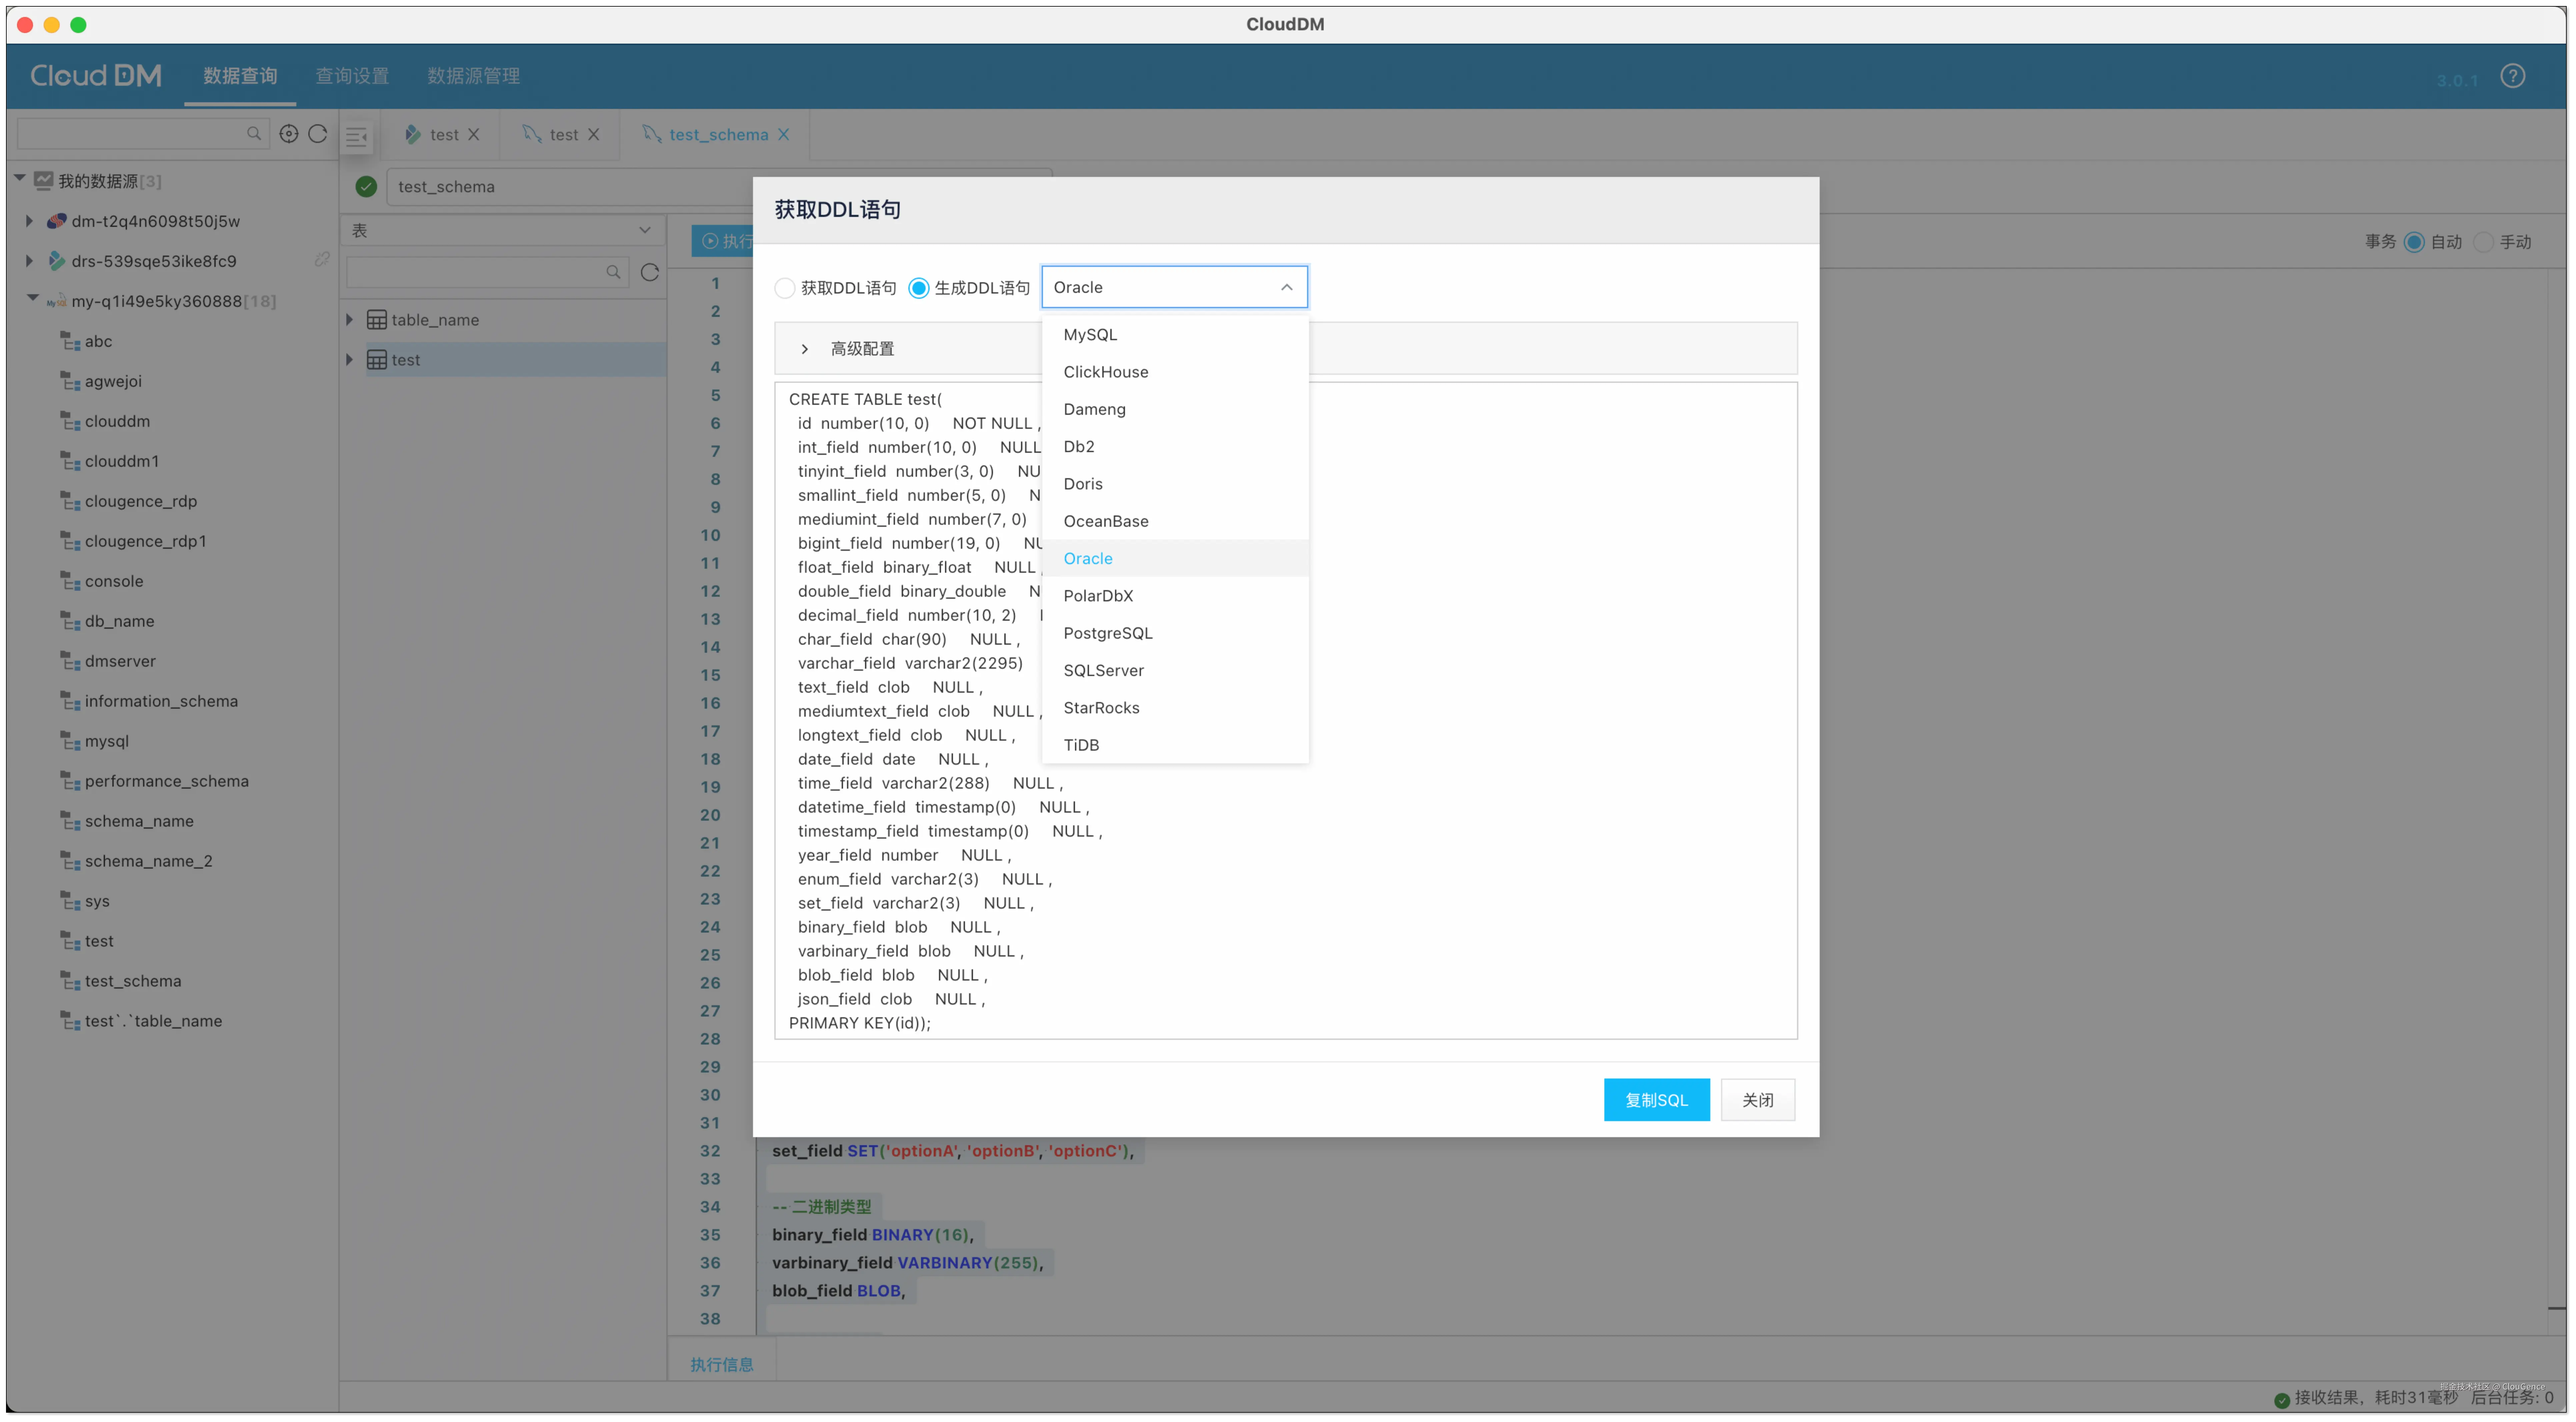Select the 获取DDL语句 radio button
Viewport: 2576px width, 1422px height.
point(785,288)
